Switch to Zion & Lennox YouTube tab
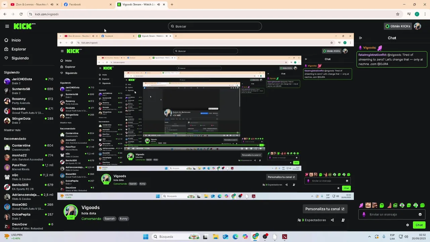Image resolution: width=430 pixels, height=242 pixels. click(x=33, y=4)
